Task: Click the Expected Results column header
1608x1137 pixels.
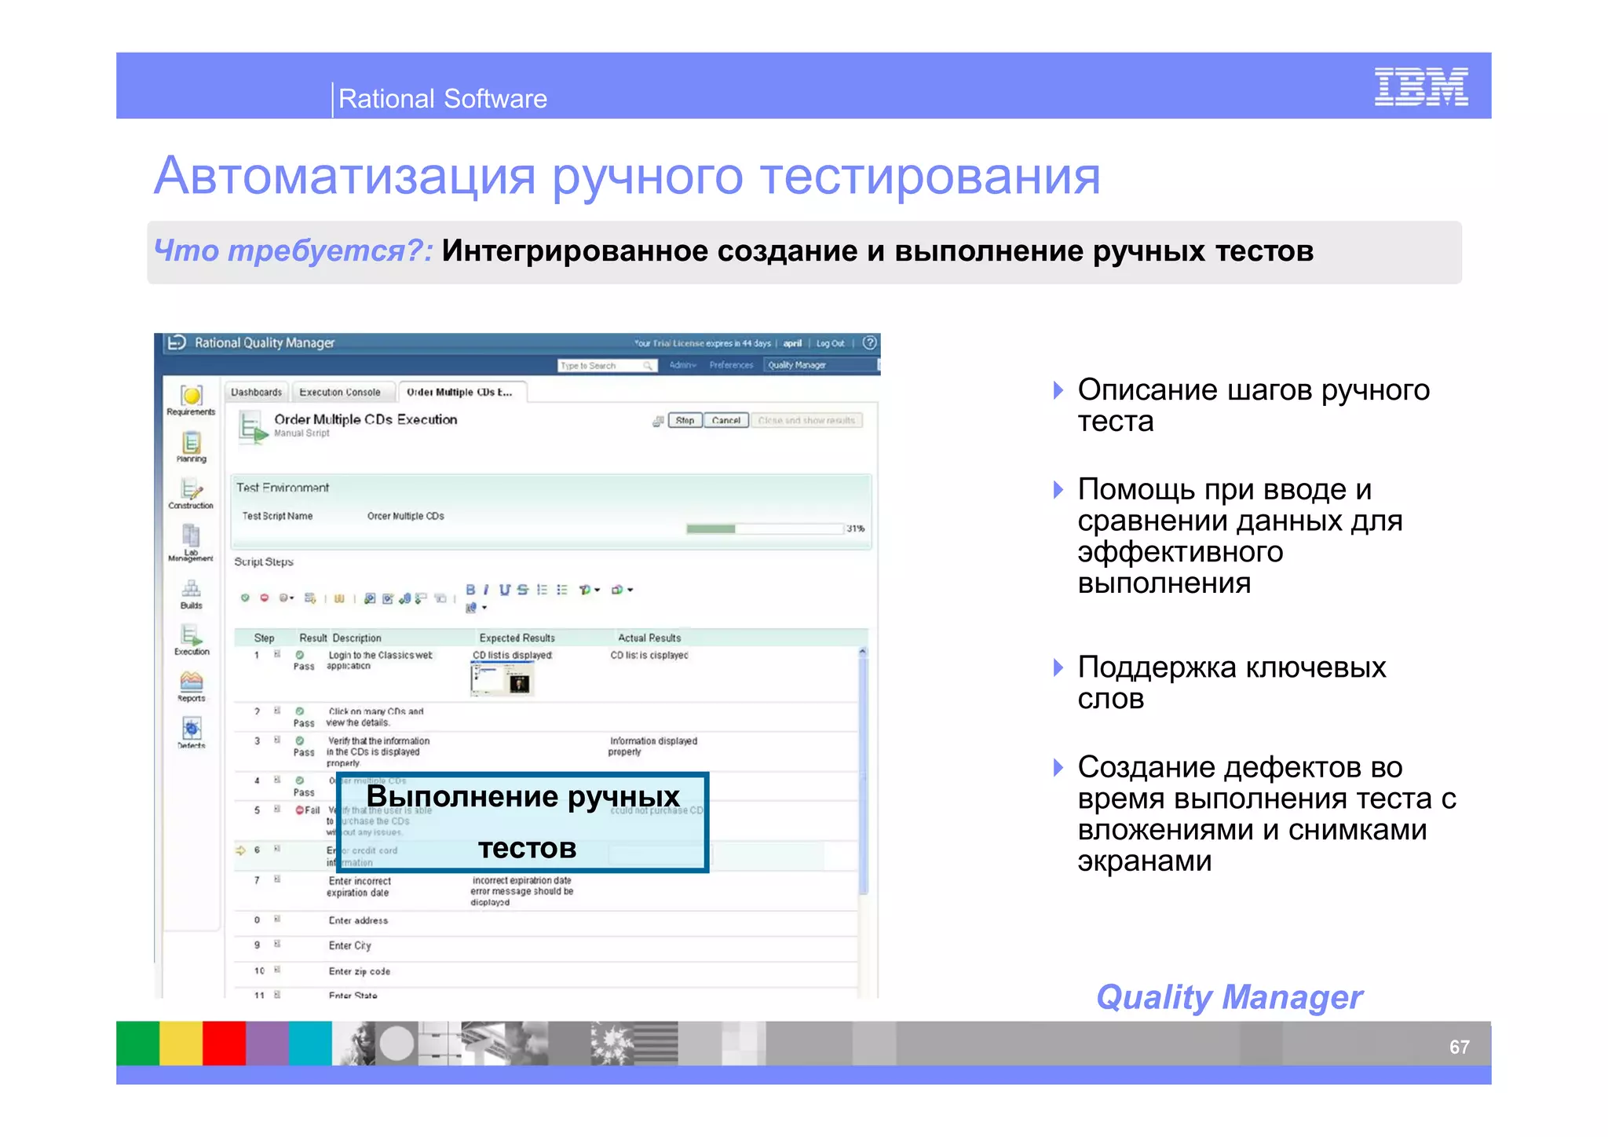Action: (x=517, y=638)
